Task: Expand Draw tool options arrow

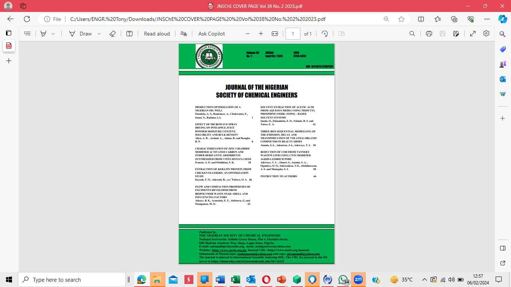Action: pos(99,34)
